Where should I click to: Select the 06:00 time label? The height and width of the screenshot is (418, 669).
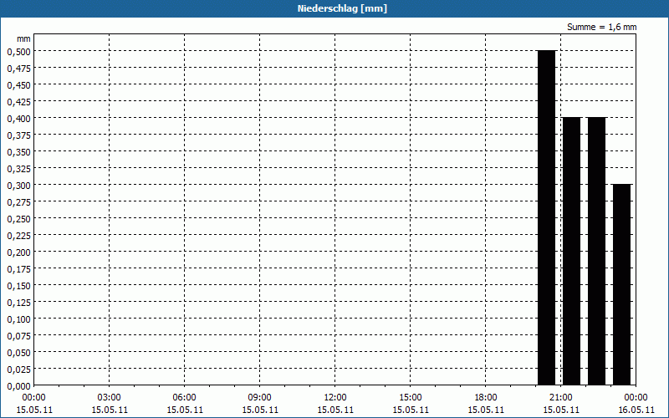(x=184, y=398)
